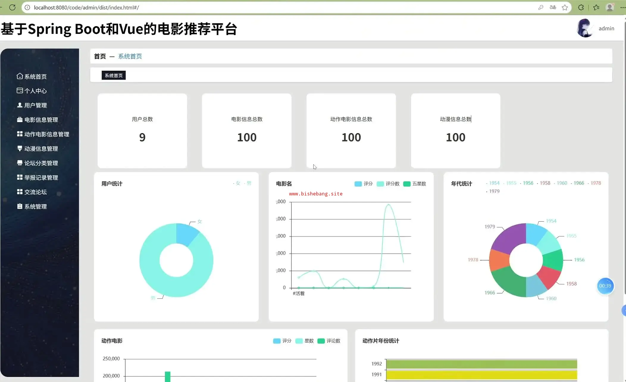626x382 pixels.
Task: Click the icon beside 动漫信息管理
Action: (x=20, y=149)
